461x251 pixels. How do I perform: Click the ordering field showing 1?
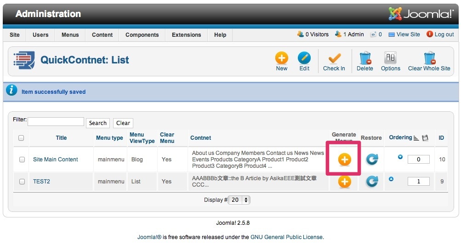click(x=418, y=182)
